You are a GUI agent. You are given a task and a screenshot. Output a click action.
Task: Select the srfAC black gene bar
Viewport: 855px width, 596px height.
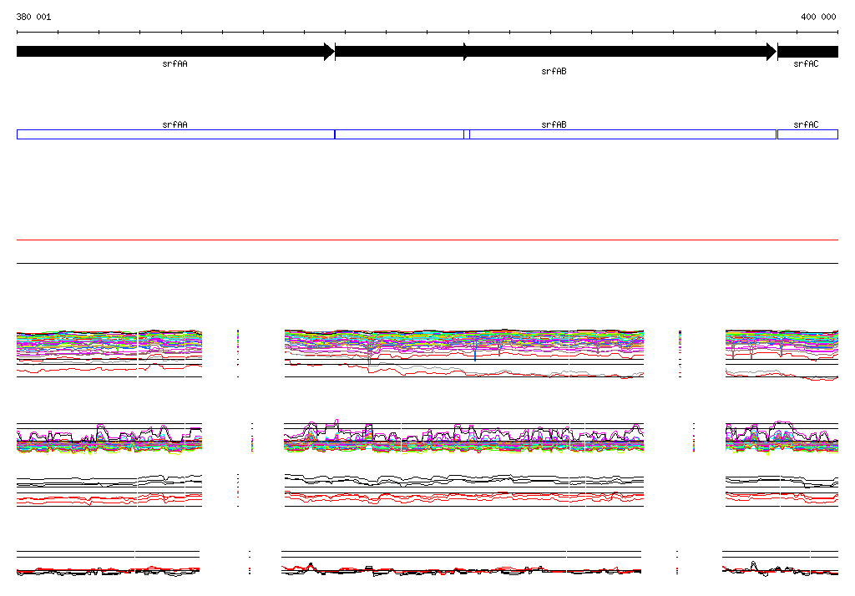click(x=807, y=52)
